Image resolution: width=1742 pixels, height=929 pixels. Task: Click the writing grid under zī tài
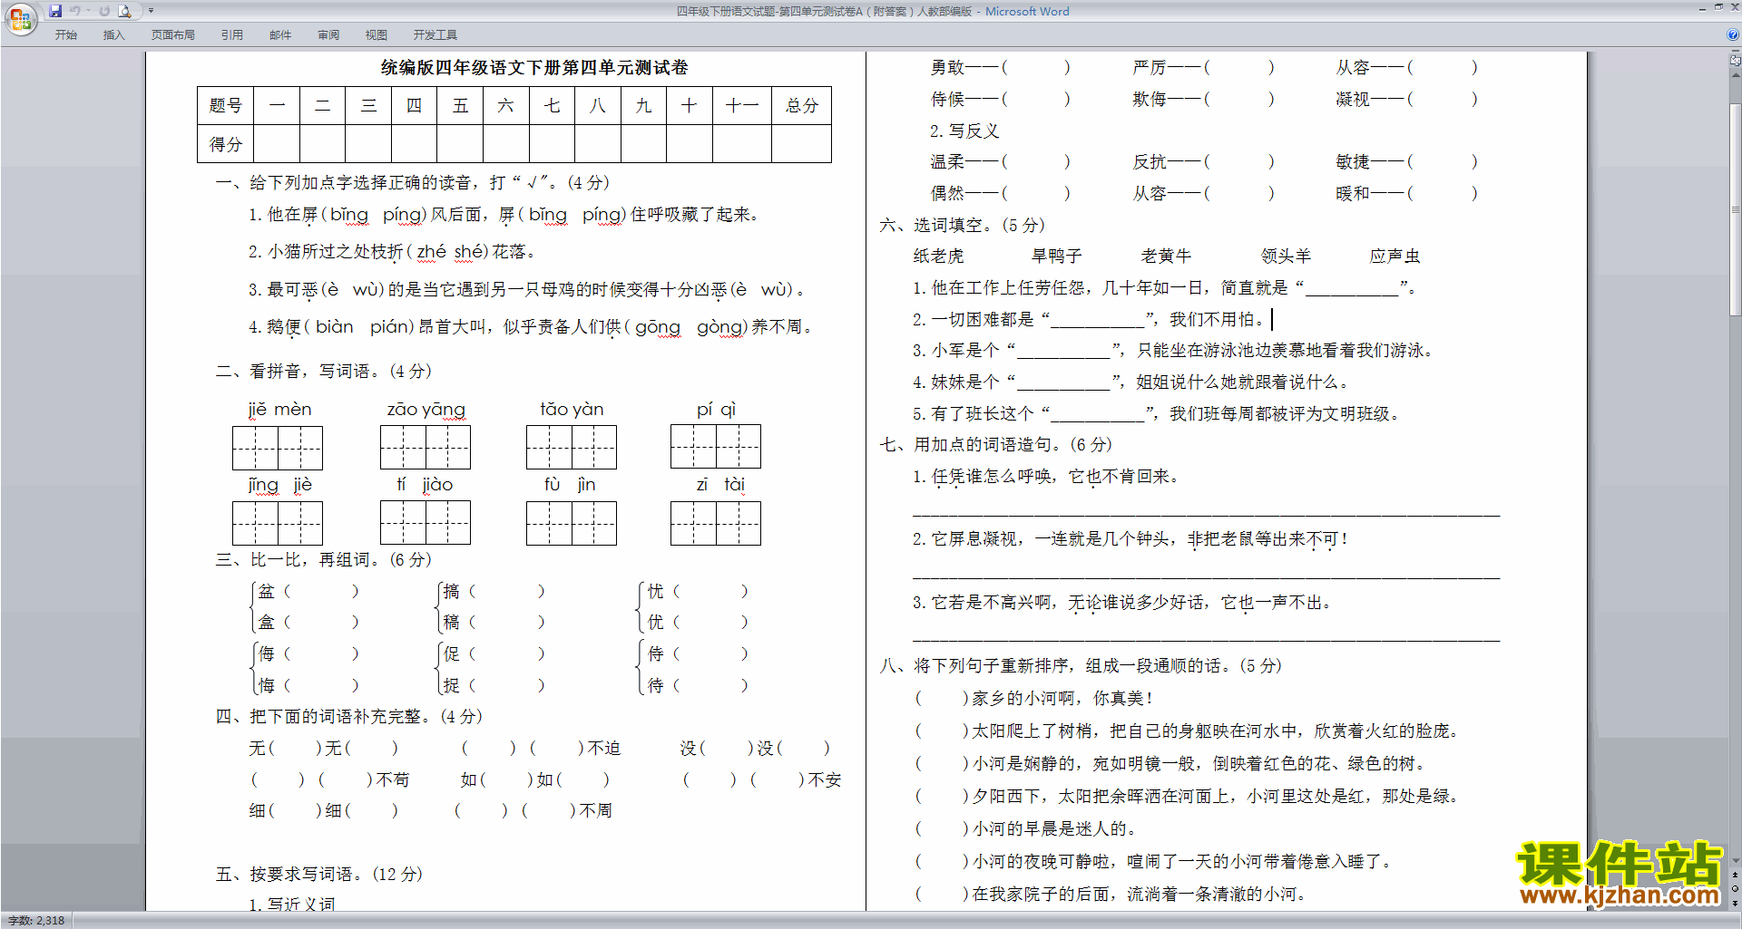(716, 523)
